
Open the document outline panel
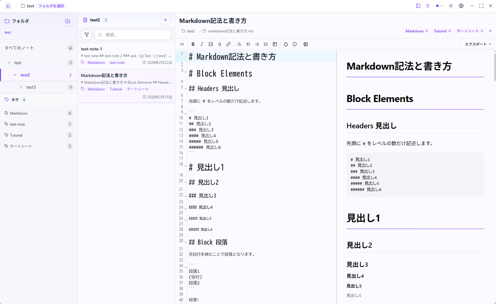click(x=428, y=5)
